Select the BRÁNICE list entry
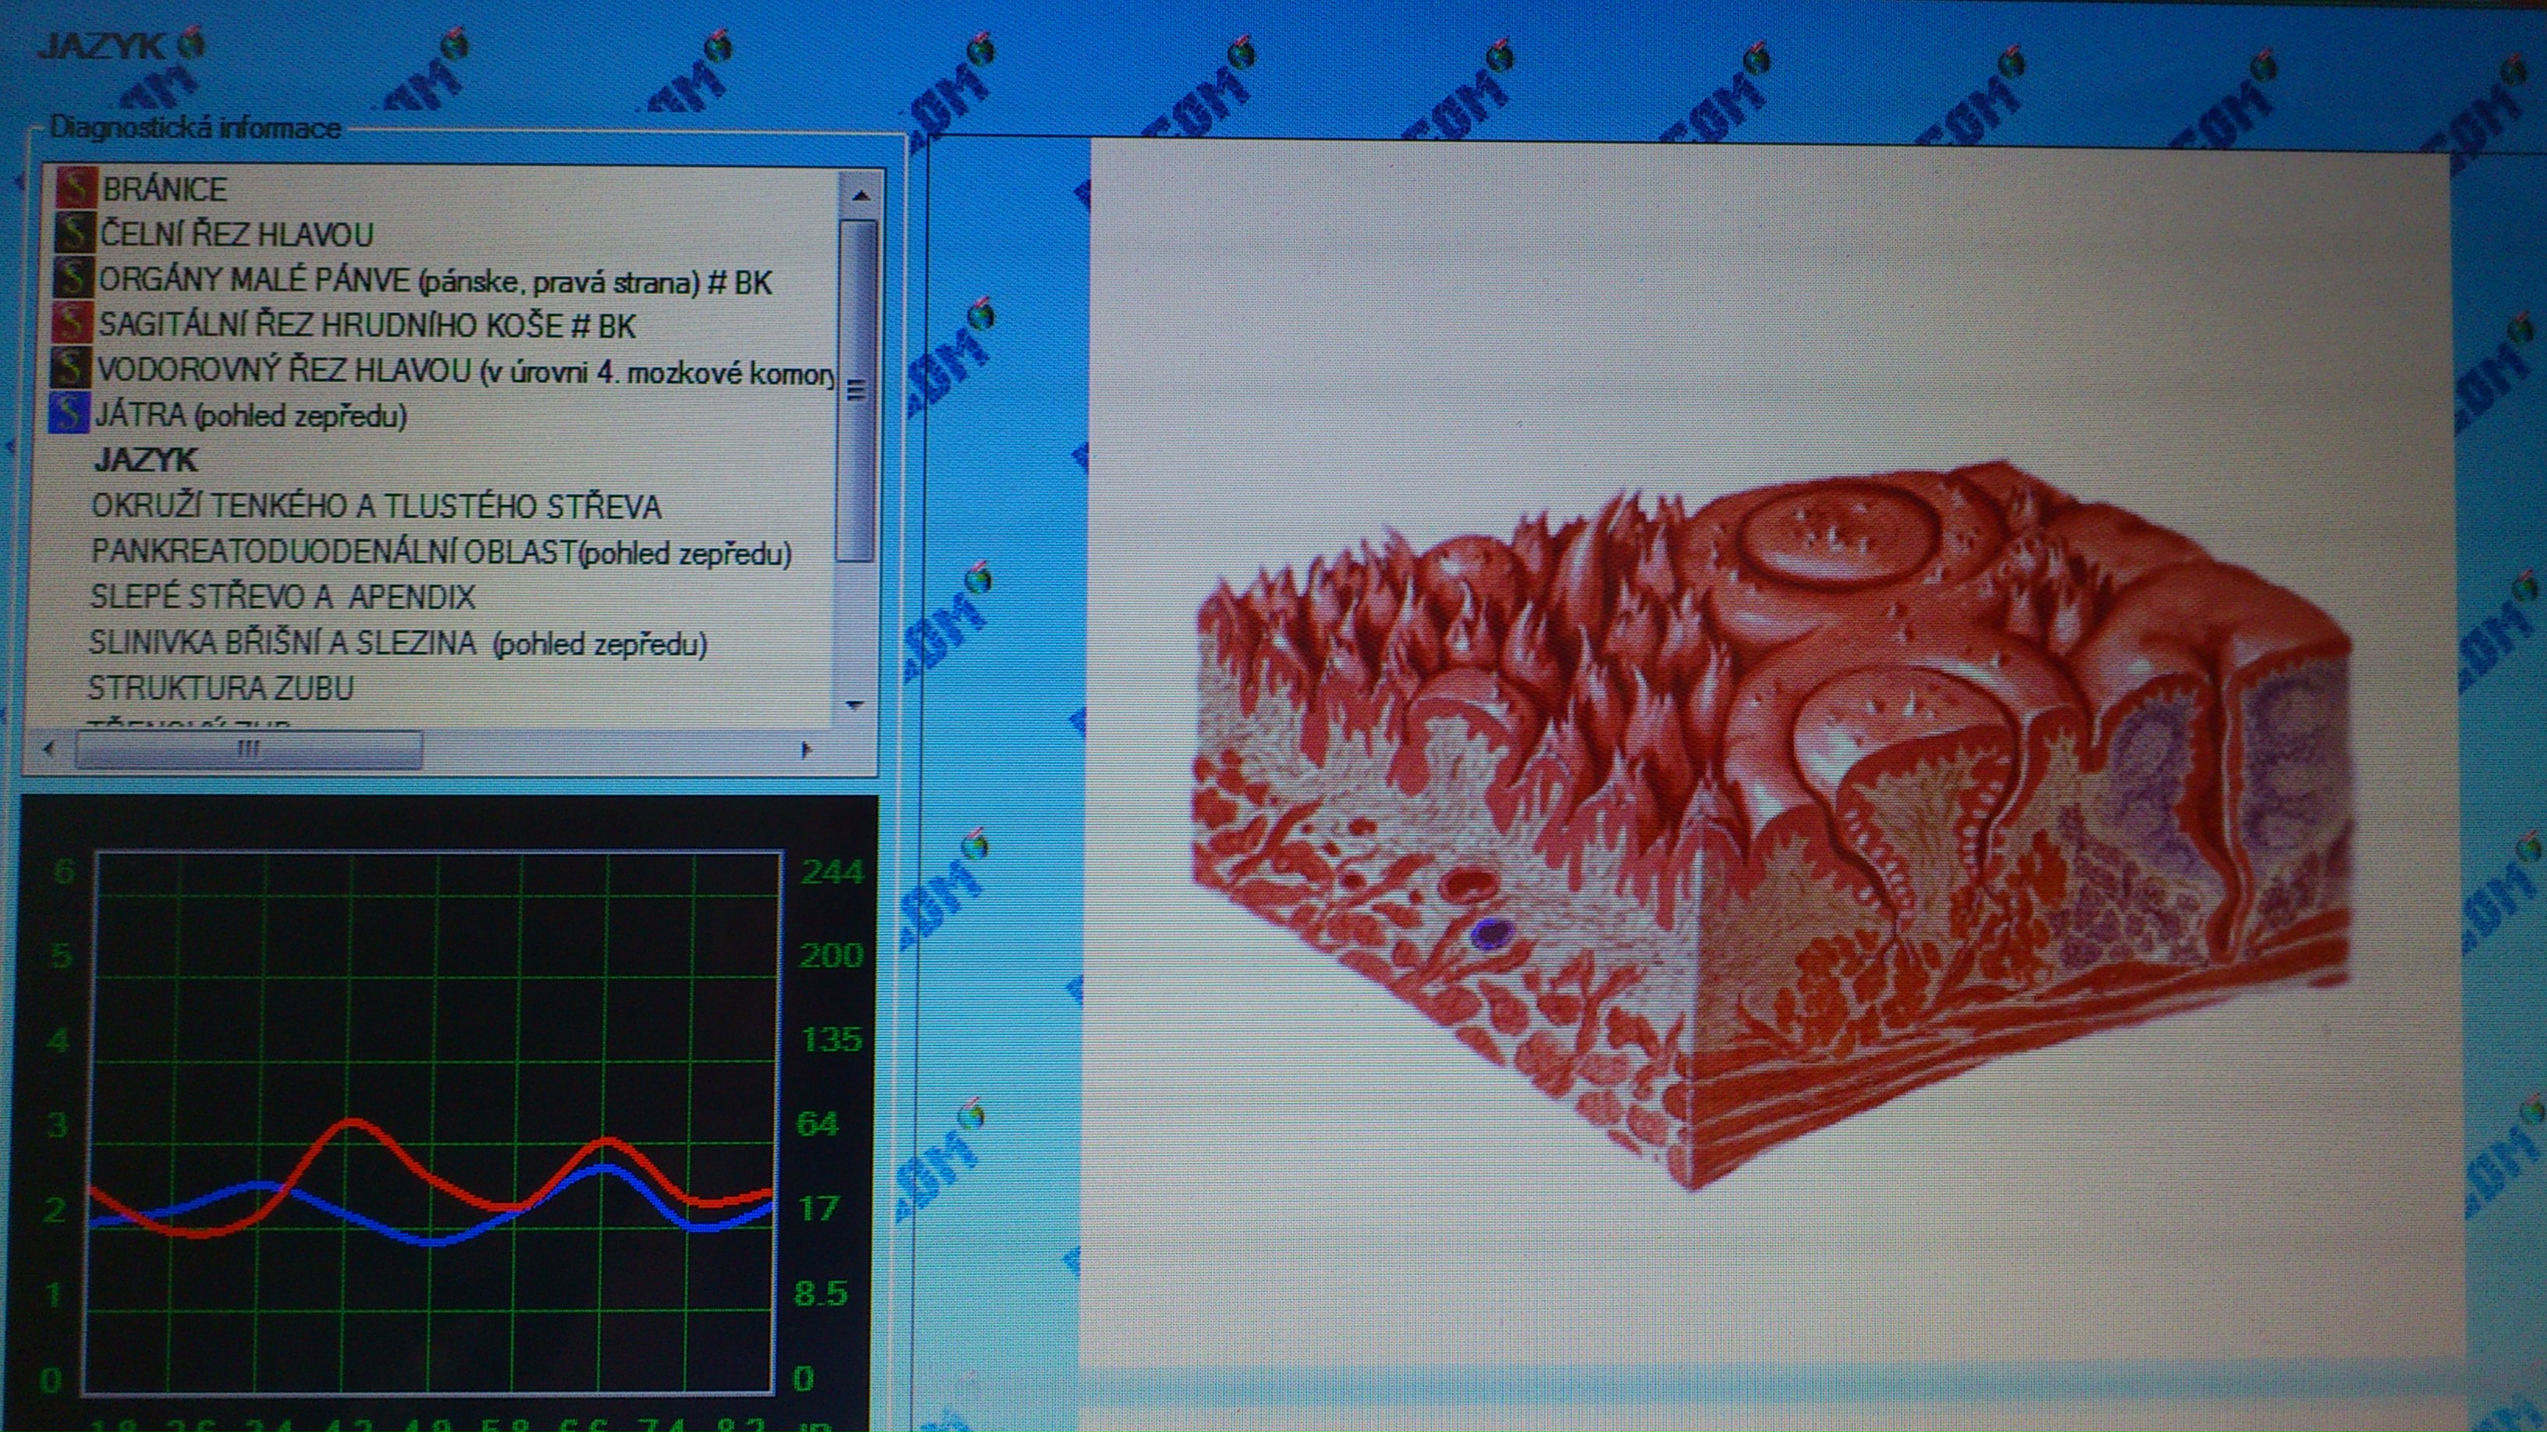Screen dimensions: 2547x1432 click(x=164, y=189)
